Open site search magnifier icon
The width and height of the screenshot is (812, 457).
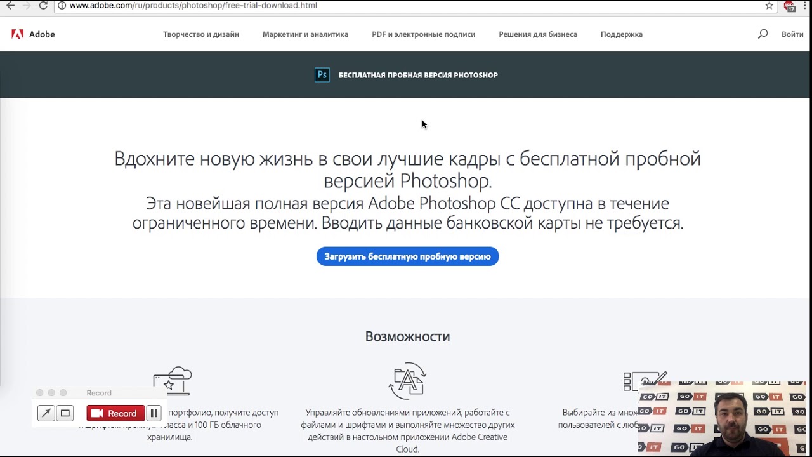coord(763,34)
